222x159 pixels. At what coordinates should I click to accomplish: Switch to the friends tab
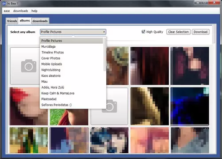(12, 21)
